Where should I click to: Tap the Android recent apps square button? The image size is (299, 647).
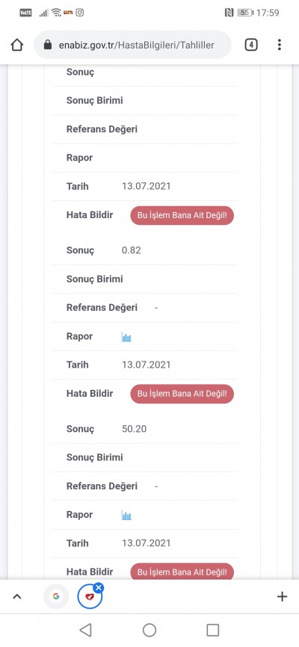pos(213,630)
